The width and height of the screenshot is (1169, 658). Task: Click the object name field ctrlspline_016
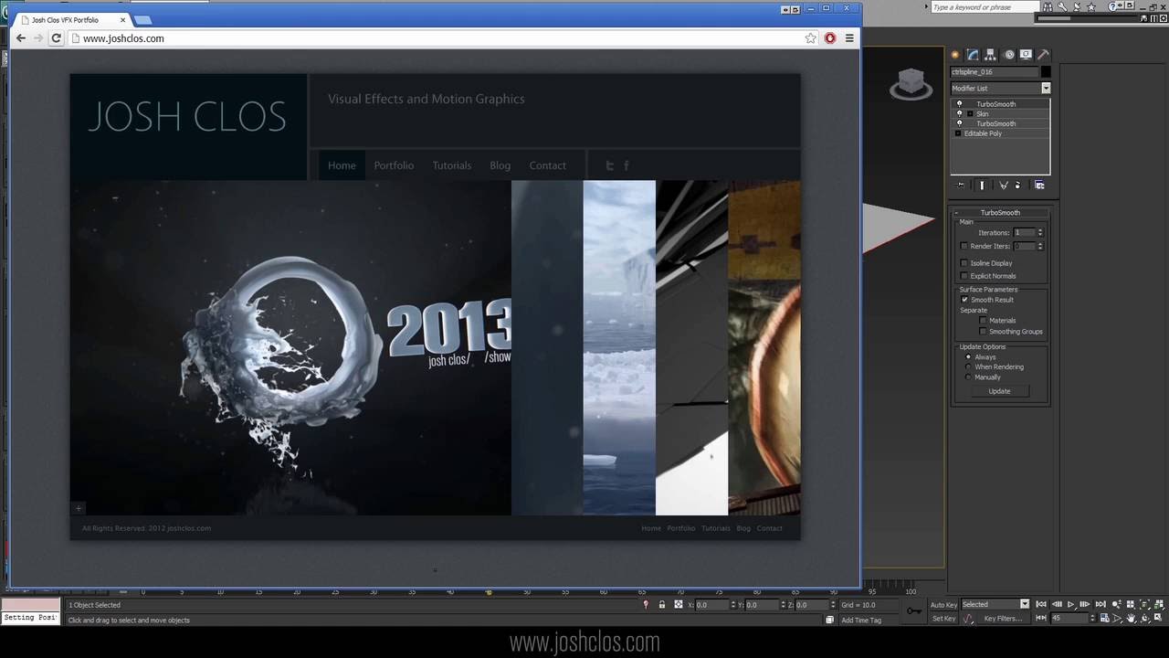click(x=995, y=72)
